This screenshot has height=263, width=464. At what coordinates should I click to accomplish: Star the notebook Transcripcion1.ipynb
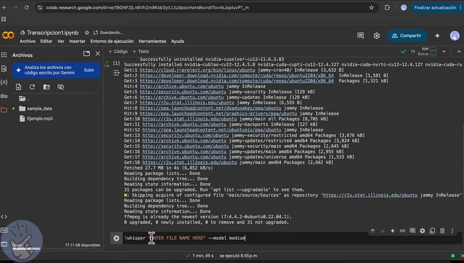(x=87, y=32)
